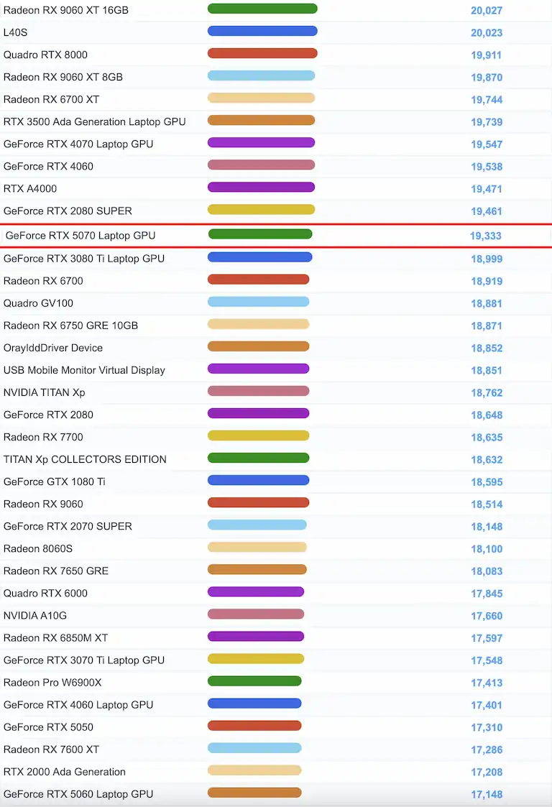Click the RTX A4000 name

pos(30,189)
